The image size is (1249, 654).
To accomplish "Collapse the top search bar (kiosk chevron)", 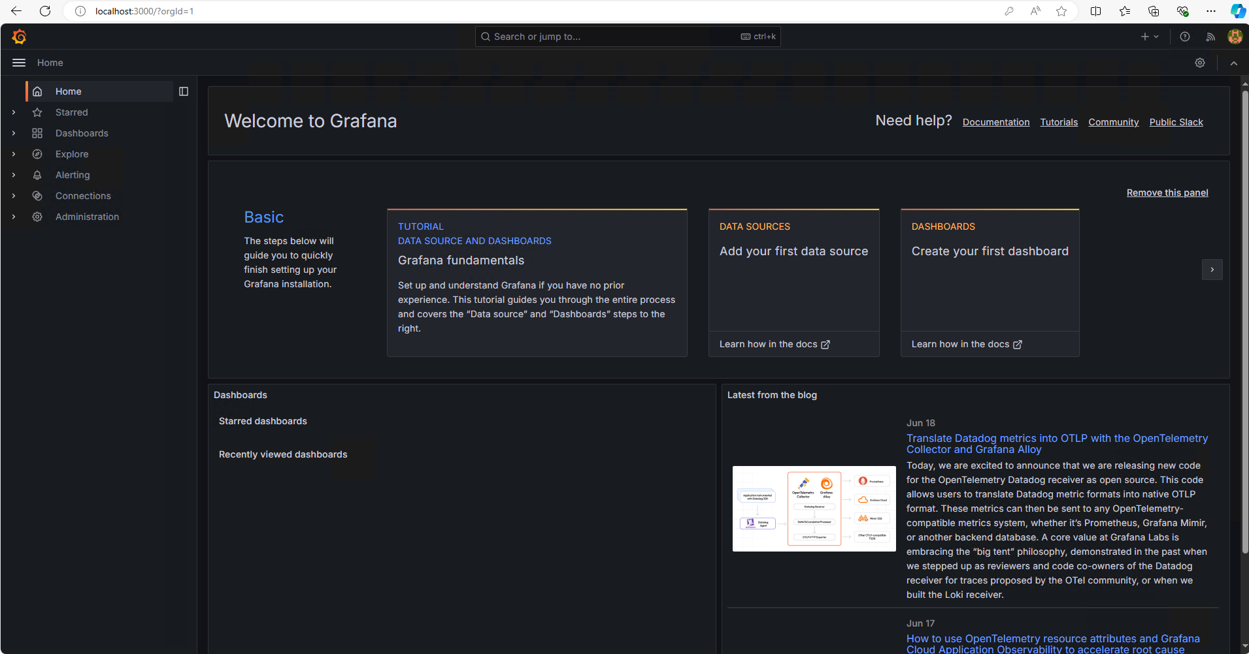I will [1234, 63].
